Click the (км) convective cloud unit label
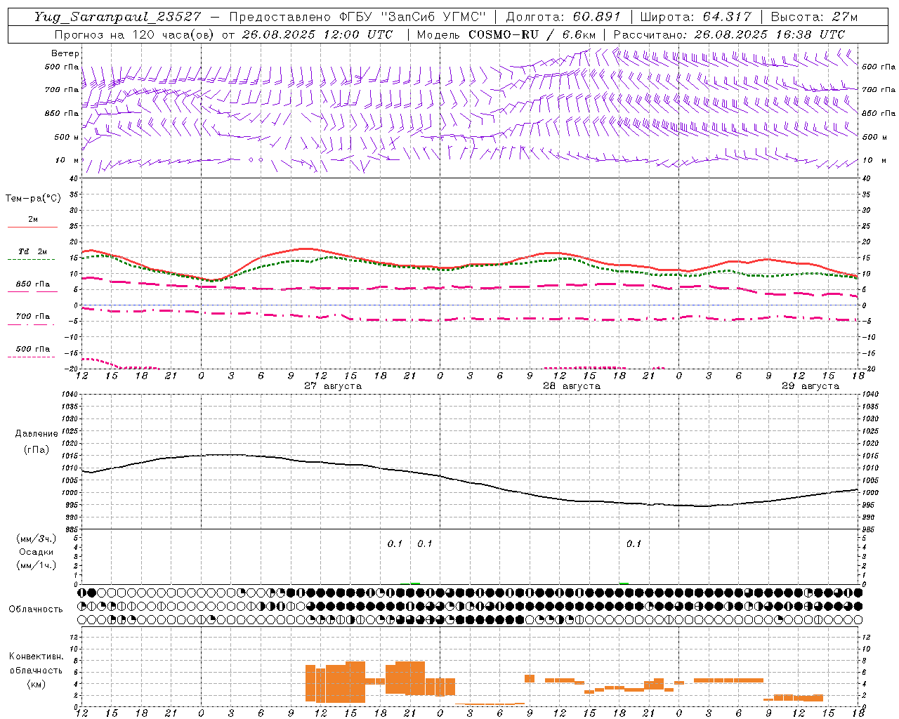Viewport: 899px width, 719px height. click(x=37, y=684)
